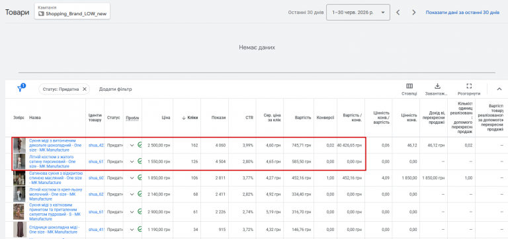
Task: Click 'Показати дані за останні 30 днів' link
Action: coord(462,13)
